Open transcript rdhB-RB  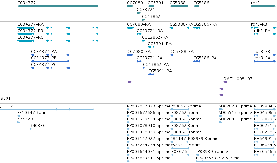(x=264, y=28)
